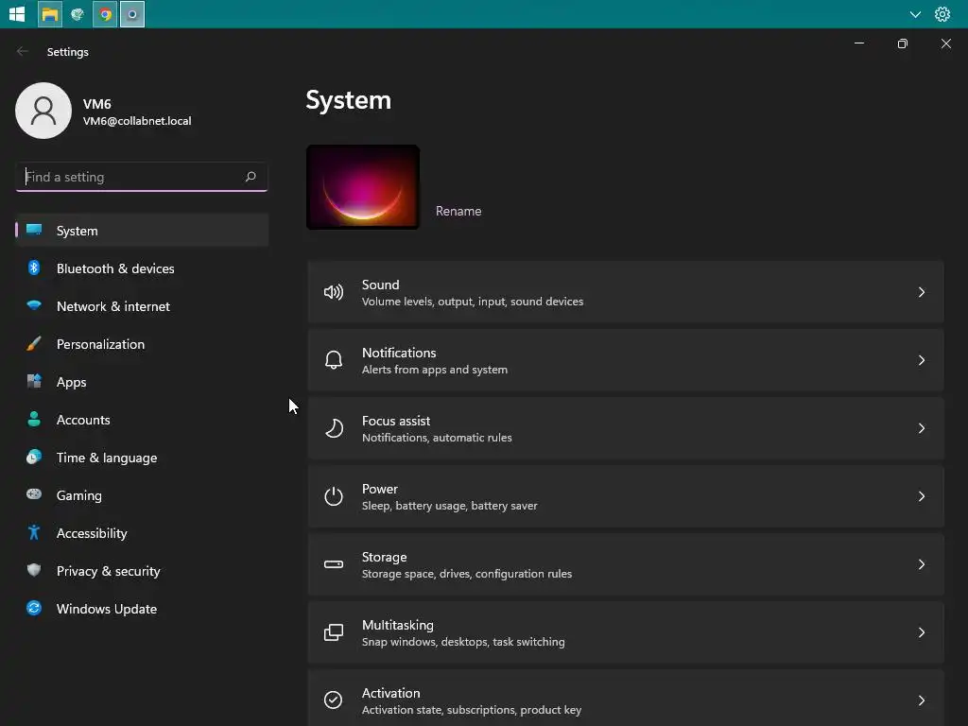
Task: Click the Gaming controller icon
Action: point(34,494)
